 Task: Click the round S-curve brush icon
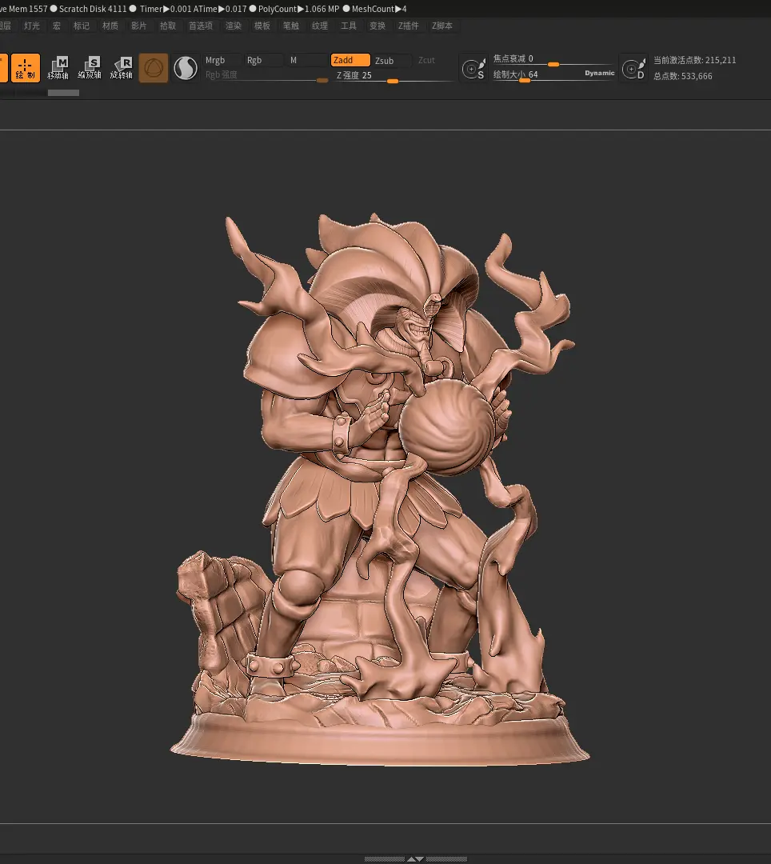click(186, 68)
